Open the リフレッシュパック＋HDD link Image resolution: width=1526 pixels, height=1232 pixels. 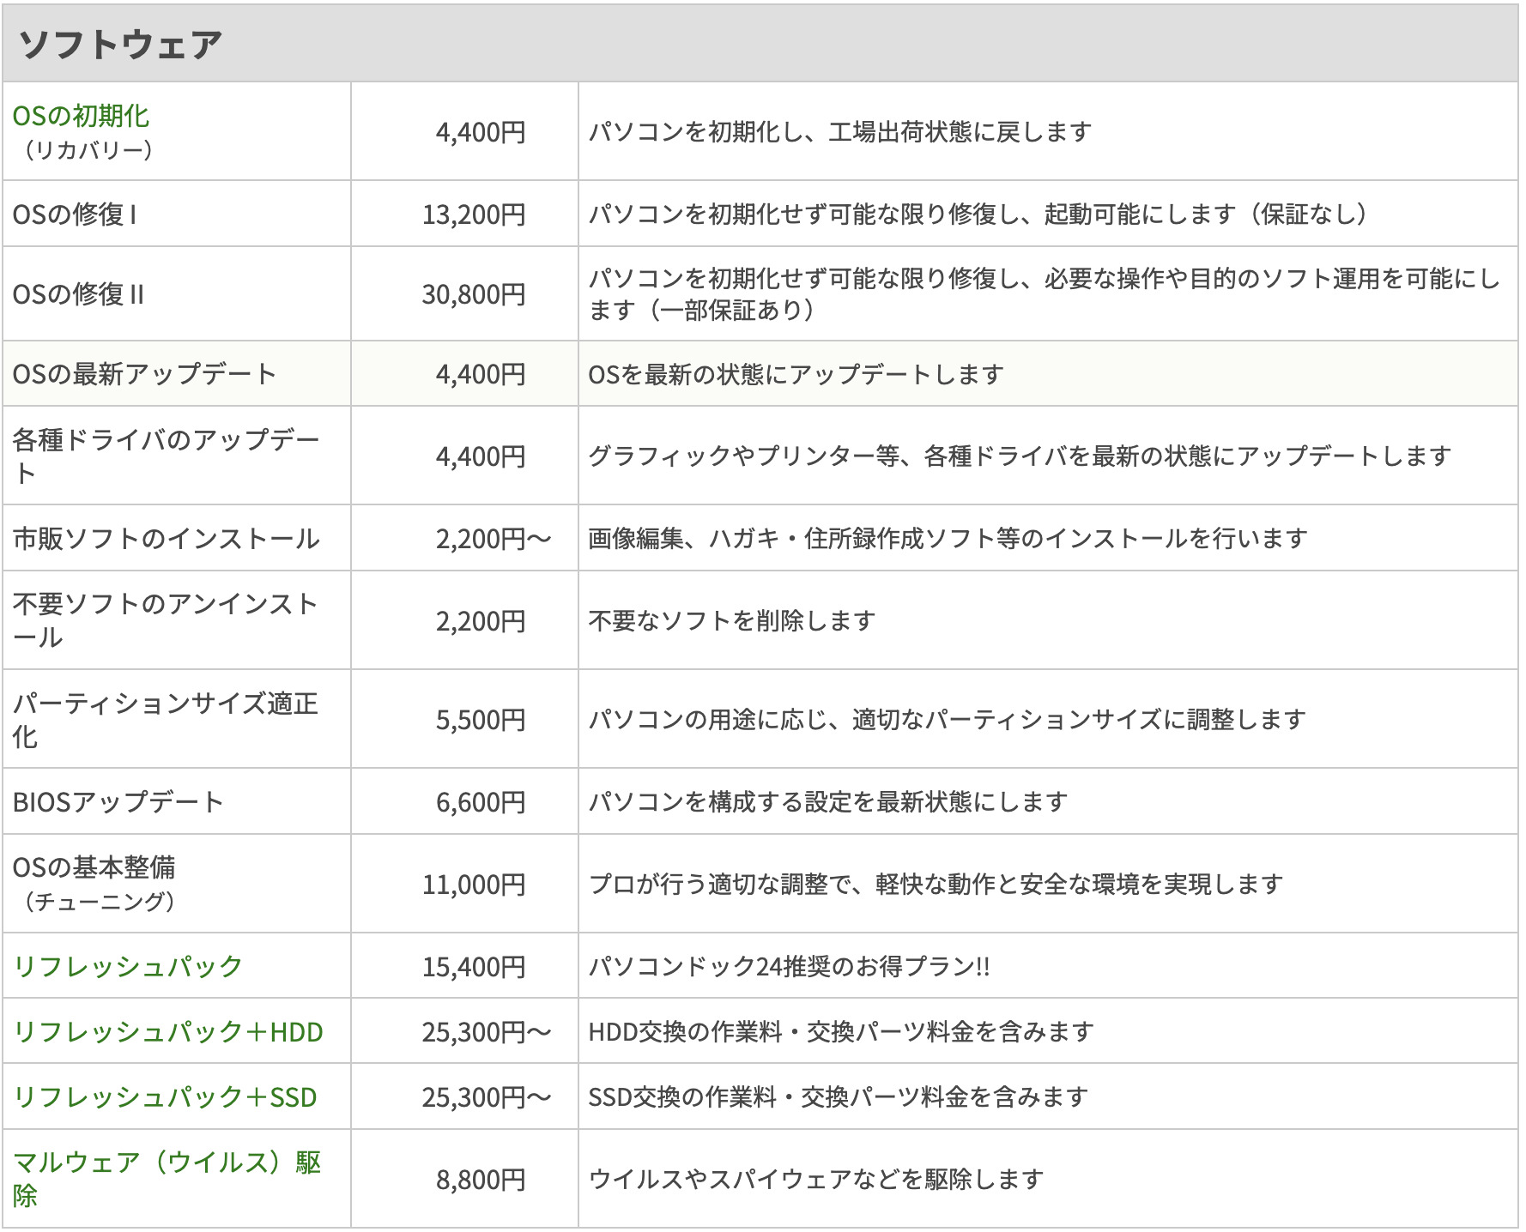click(x=167, y=1031)
